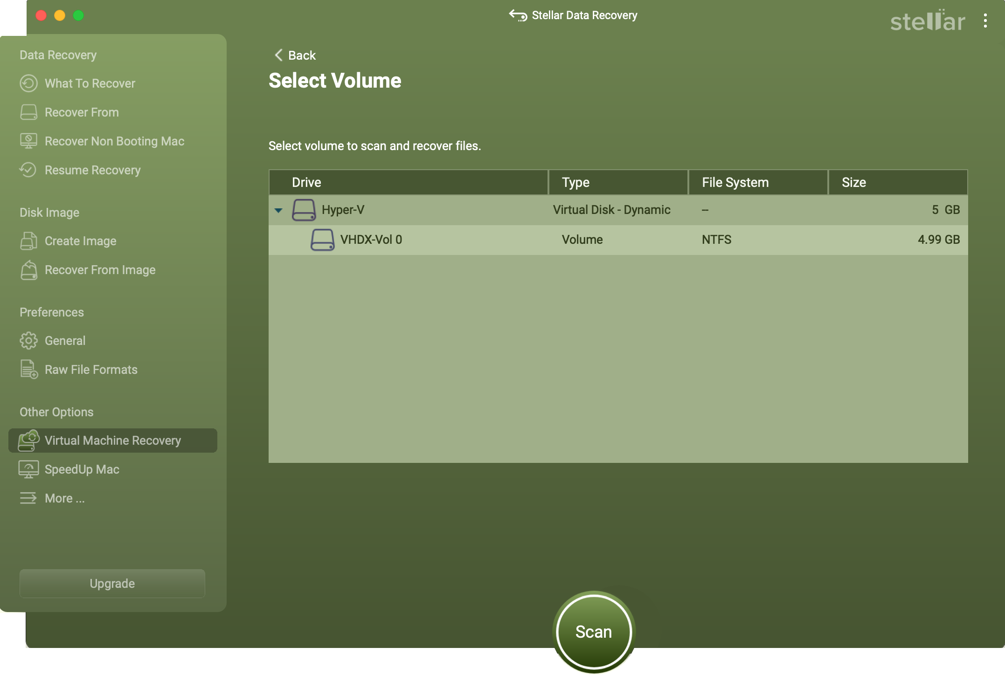Sort by the Drive column header
This screenshot has width=1005, height=675.
pos(408,182)
